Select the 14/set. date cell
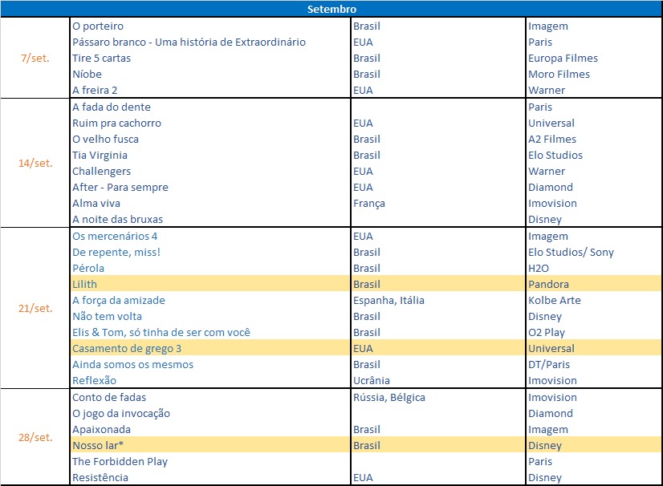 coord(35,163)
